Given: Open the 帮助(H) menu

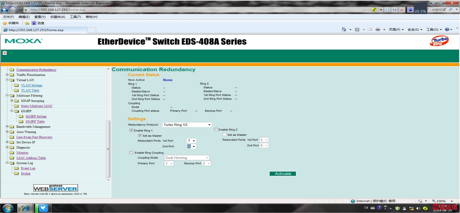Looking at the screenshot, I should [x=92, y=17].
